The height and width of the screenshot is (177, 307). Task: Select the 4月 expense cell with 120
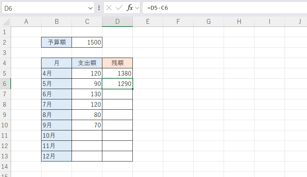click(x=87, y=73)
